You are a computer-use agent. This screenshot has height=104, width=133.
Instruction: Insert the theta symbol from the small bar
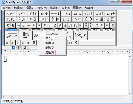pyautogui.click(x=13, y=25)
